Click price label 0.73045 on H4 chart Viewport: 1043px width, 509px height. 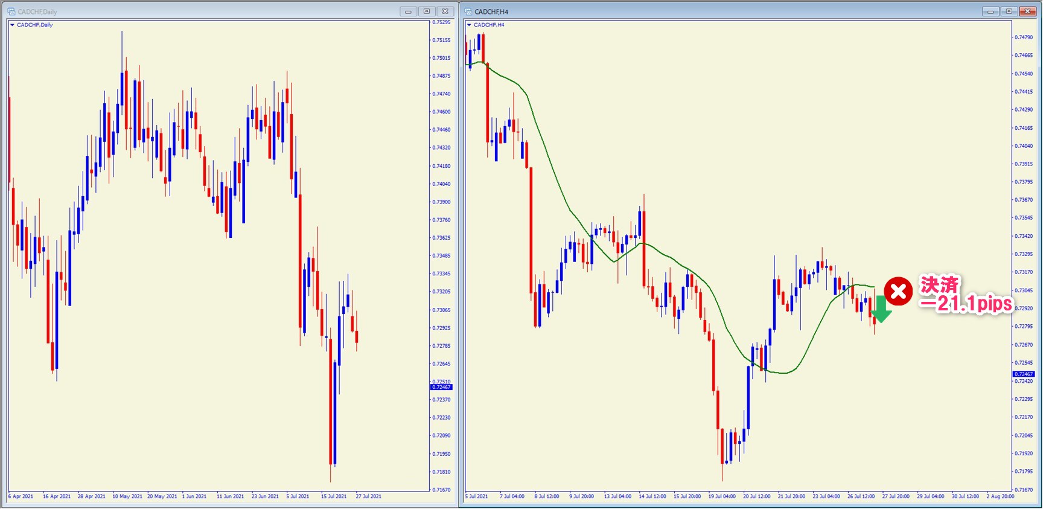(x=1024, y=290)
